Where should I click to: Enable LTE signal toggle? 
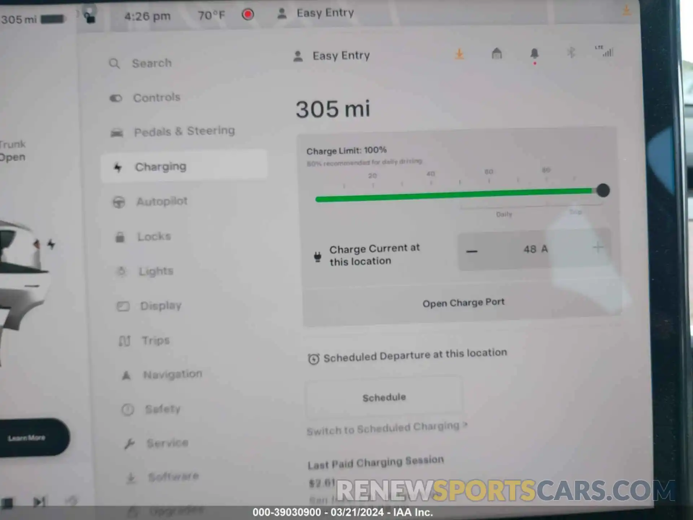[603, 53]
